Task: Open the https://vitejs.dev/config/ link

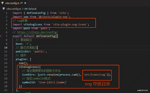Action: pos(37,32)
